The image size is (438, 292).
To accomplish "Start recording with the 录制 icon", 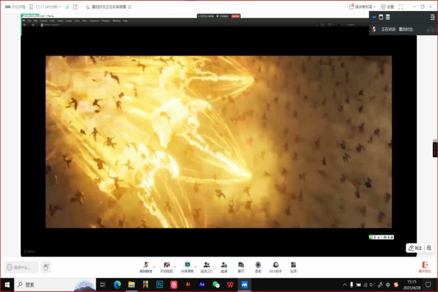I will click(258, 266).
